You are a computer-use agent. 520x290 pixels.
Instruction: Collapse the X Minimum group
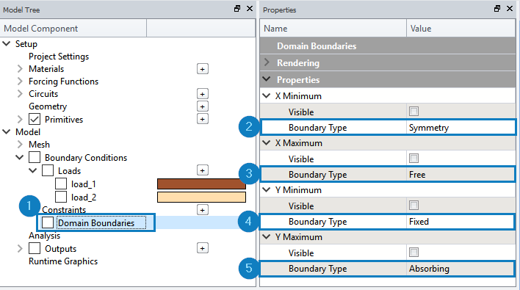point(267,95)
